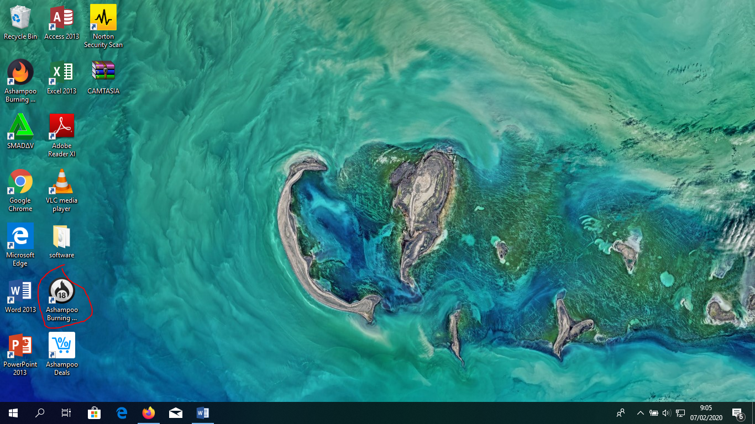755x424 pixels.
Task: Select the Recycle Bin desktop icon
Action: (20, 23)
